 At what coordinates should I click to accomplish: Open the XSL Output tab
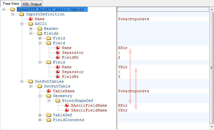click(x=32, y=4)
